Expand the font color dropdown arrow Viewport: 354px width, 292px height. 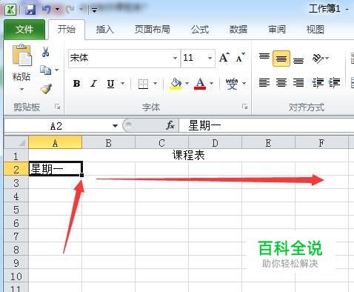click(x=212, y=84)
